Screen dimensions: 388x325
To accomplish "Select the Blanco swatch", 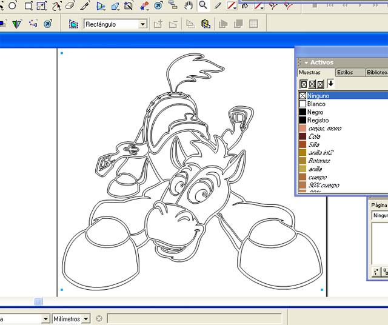I will pyautogui.click(x=343, y=104).
